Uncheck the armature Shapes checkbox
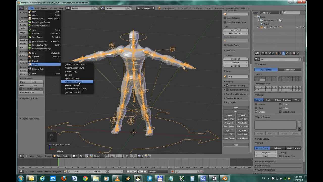This screenshot has height=182, width=323. [256, 112]
